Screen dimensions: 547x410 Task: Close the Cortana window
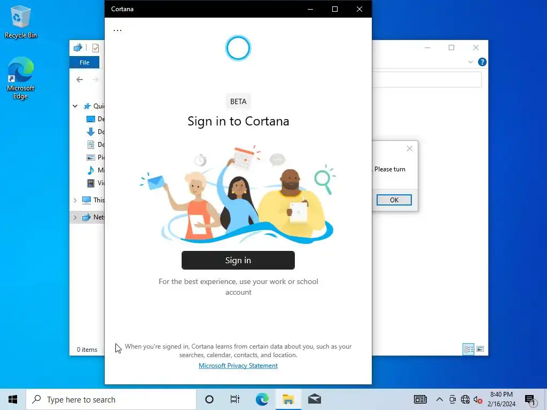(360, 9)
